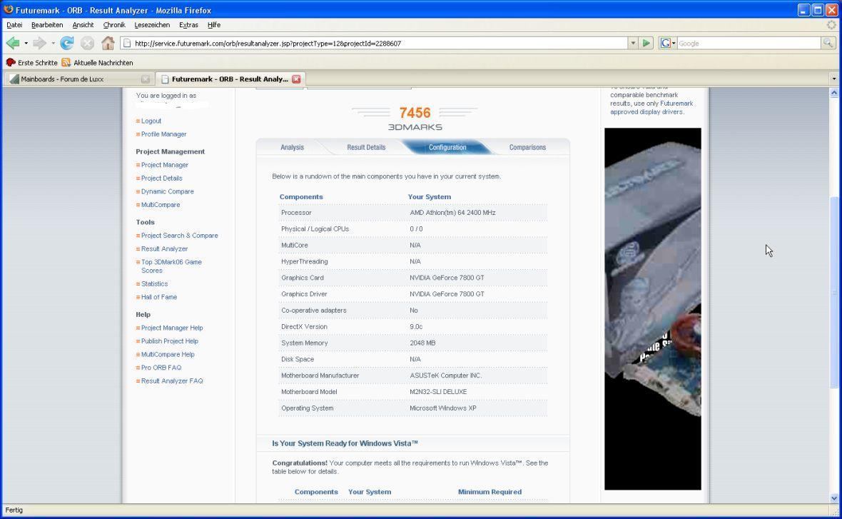842x519 pixels.
Task: Open the Lesezeichen menu
Action: tap(152, 25)
